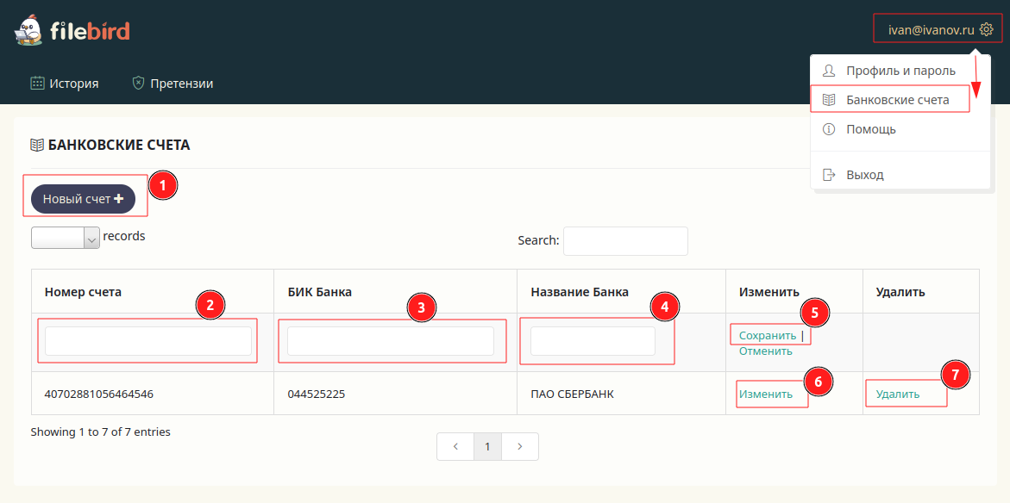
Task: Select Банковские счета from the user menu
Action: (x=897, y=100)
